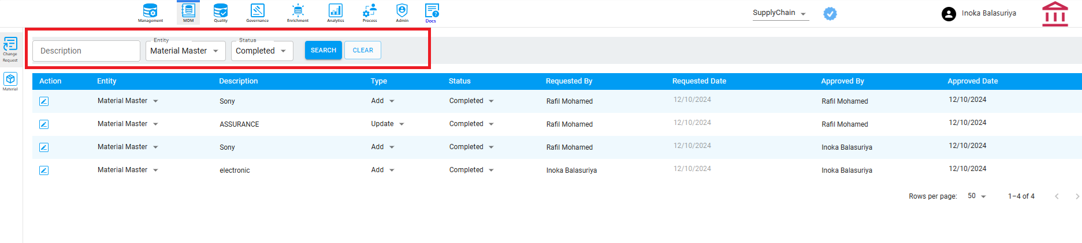
Task: Edit the ASSURANCE request row
Action: [44, 124]
